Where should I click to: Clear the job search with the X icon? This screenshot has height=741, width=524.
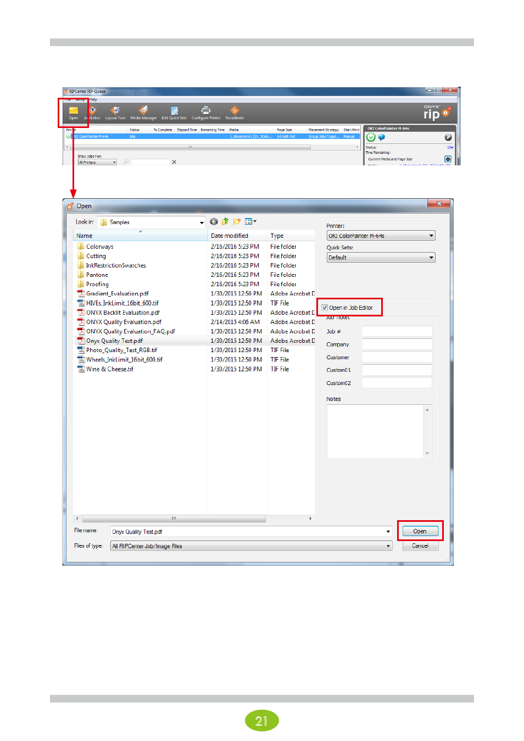point(174,162)
